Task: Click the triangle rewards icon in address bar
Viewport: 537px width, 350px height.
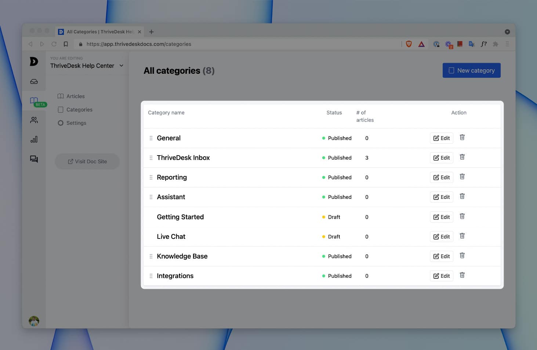Action: click(421, 44)
